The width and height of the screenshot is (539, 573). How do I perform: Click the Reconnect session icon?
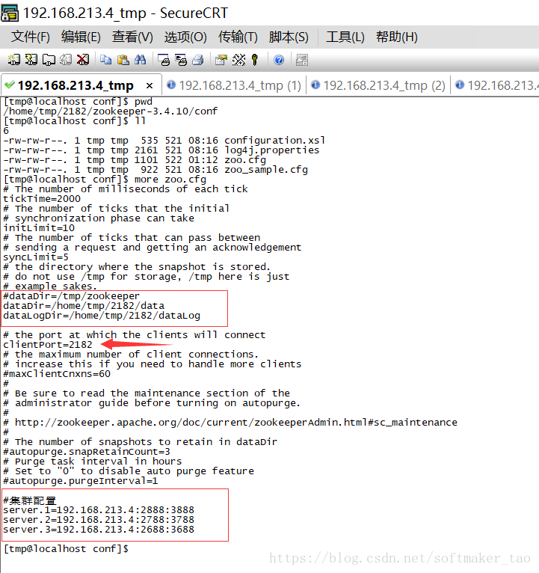[x=66, y=60]
